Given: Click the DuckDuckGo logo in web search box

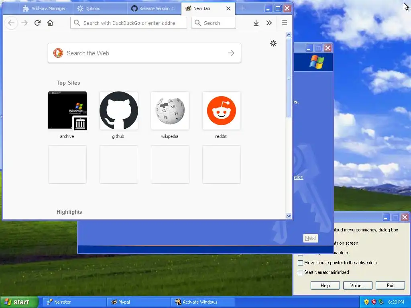Looking at the screenshot, I should click(x=58, y=53).
